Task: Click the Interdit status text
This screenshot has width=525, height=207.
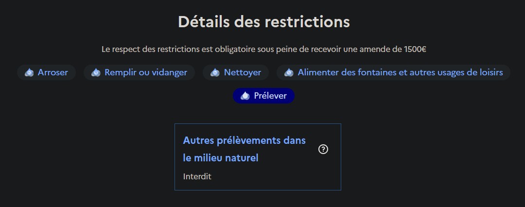Action: click(x=197, y=176)
